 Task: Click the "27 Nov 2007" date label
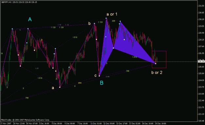pos(6,124)
